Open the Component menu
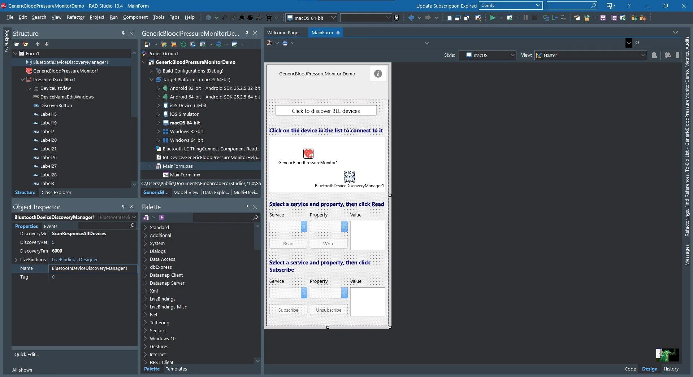 click(135, 17)
